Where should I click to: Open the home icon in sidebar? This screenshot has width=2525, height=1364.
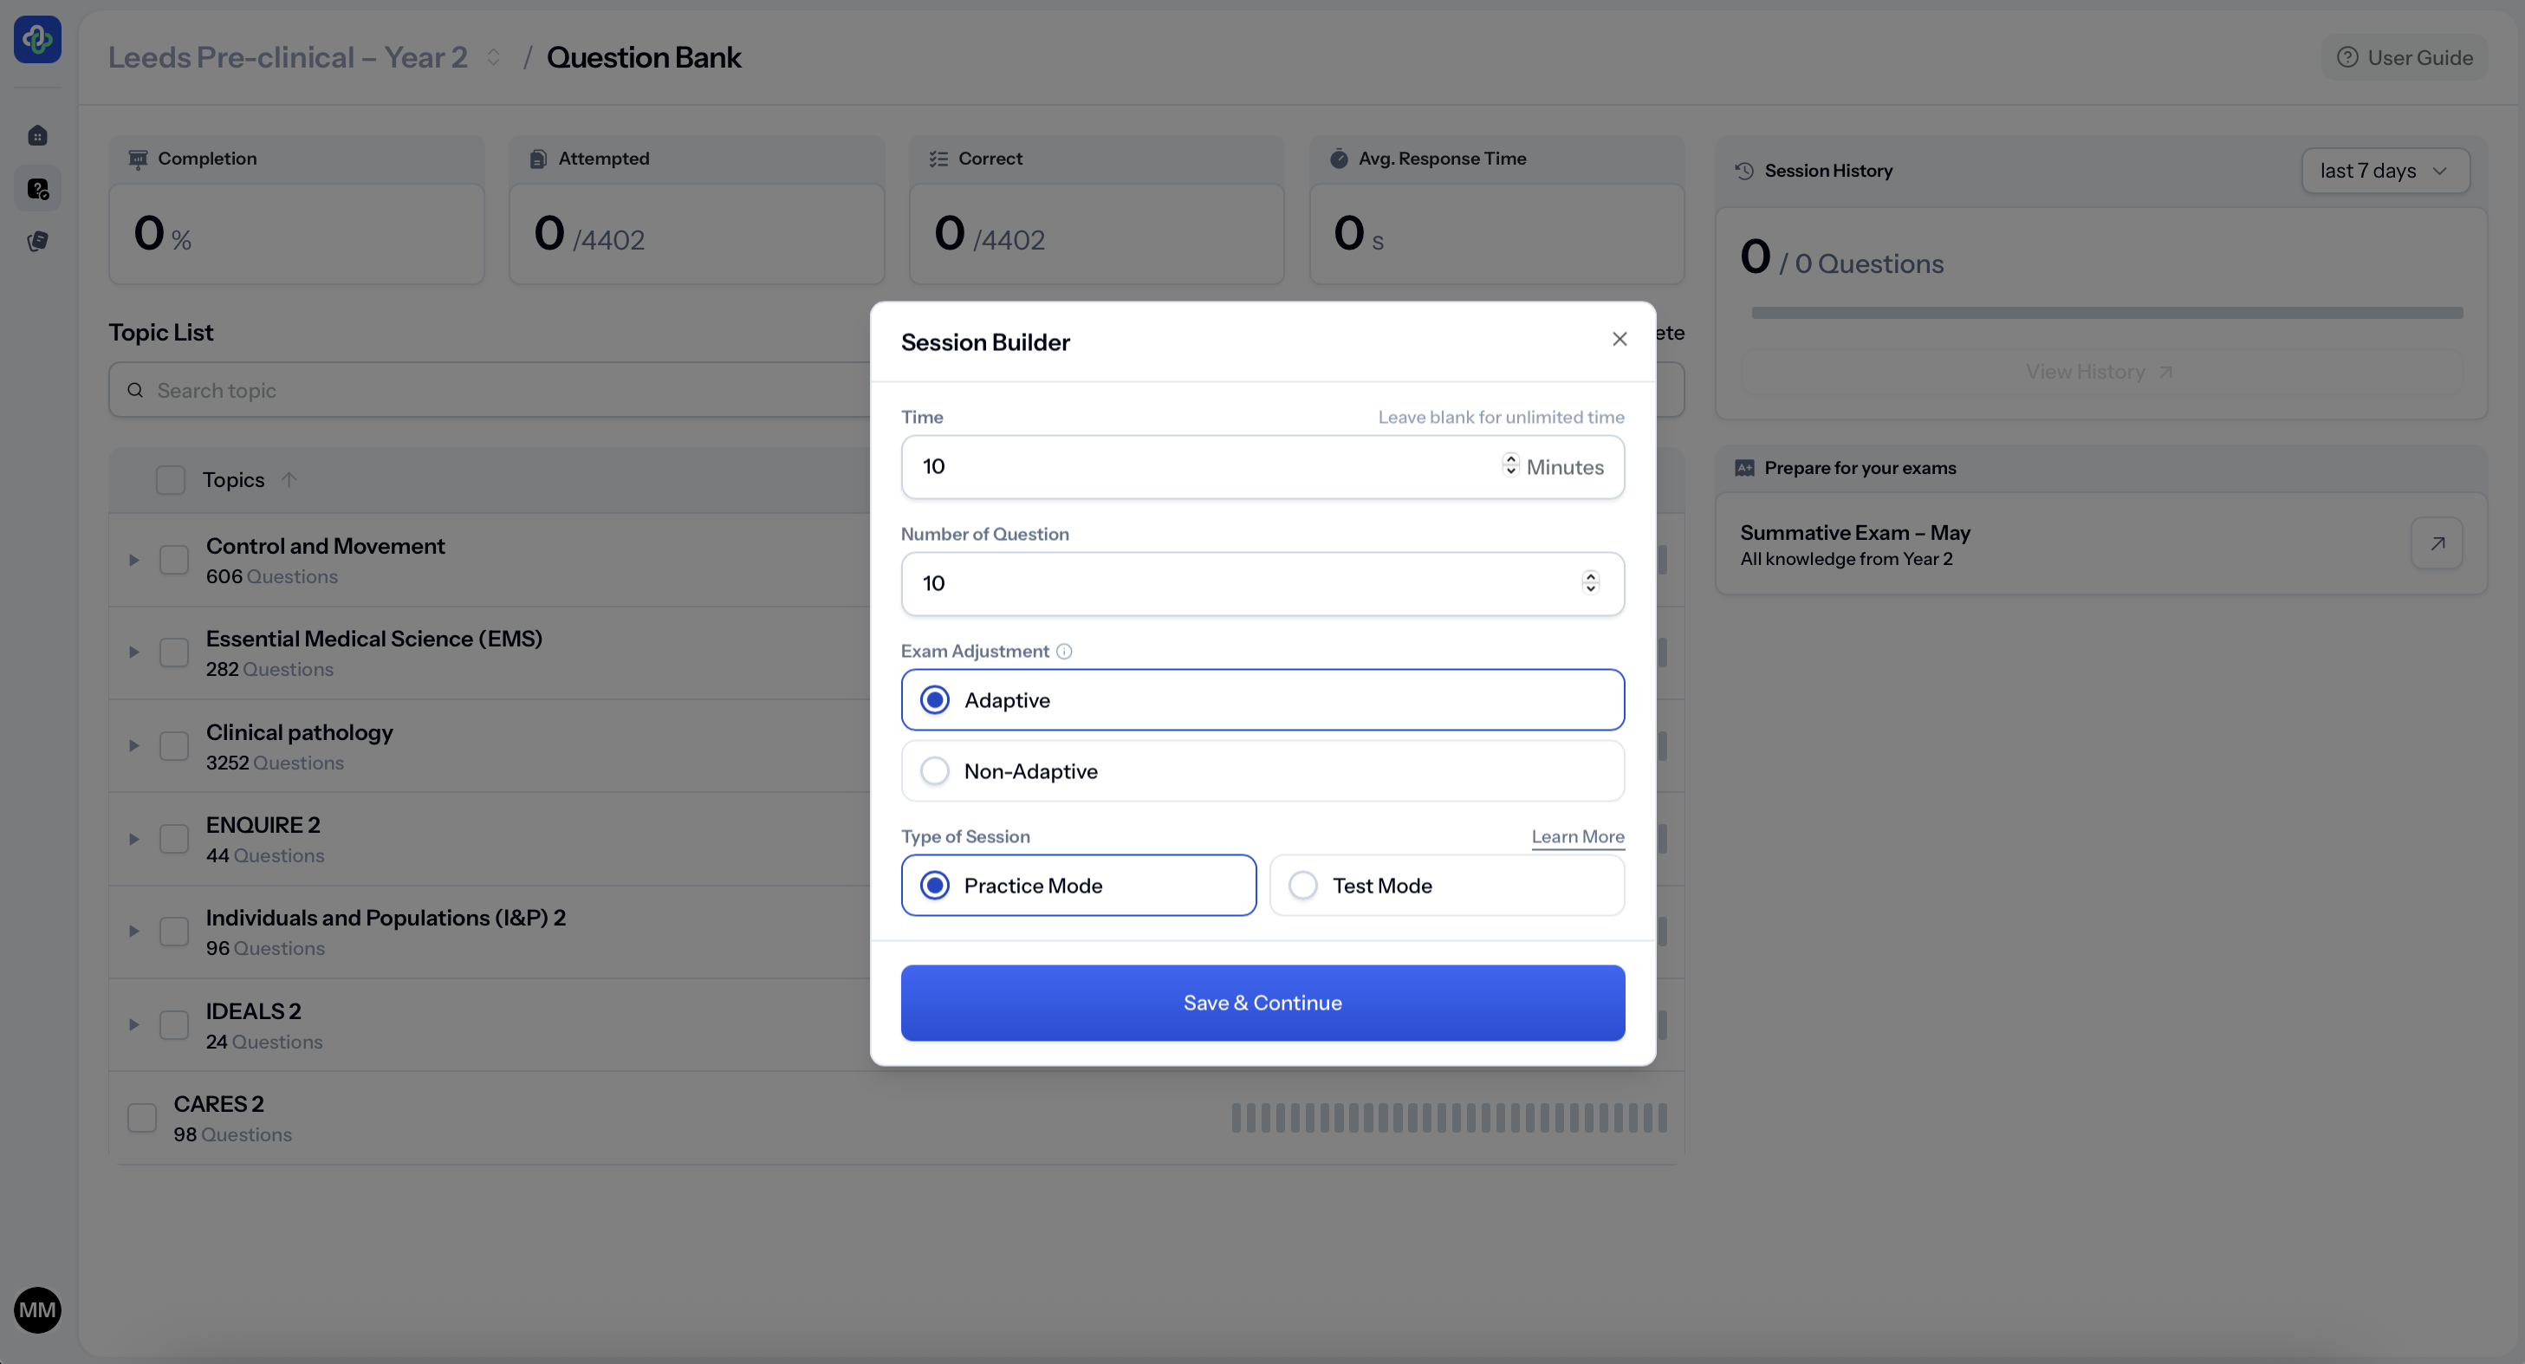pos(37,135)
